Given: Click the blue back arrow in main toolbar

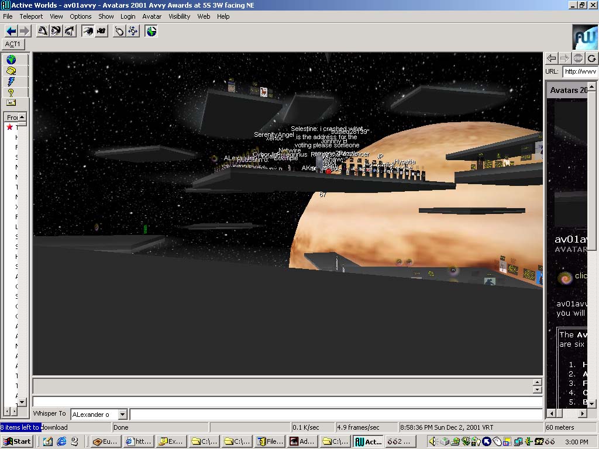Looking at the screenshot, I should (11, 31).
